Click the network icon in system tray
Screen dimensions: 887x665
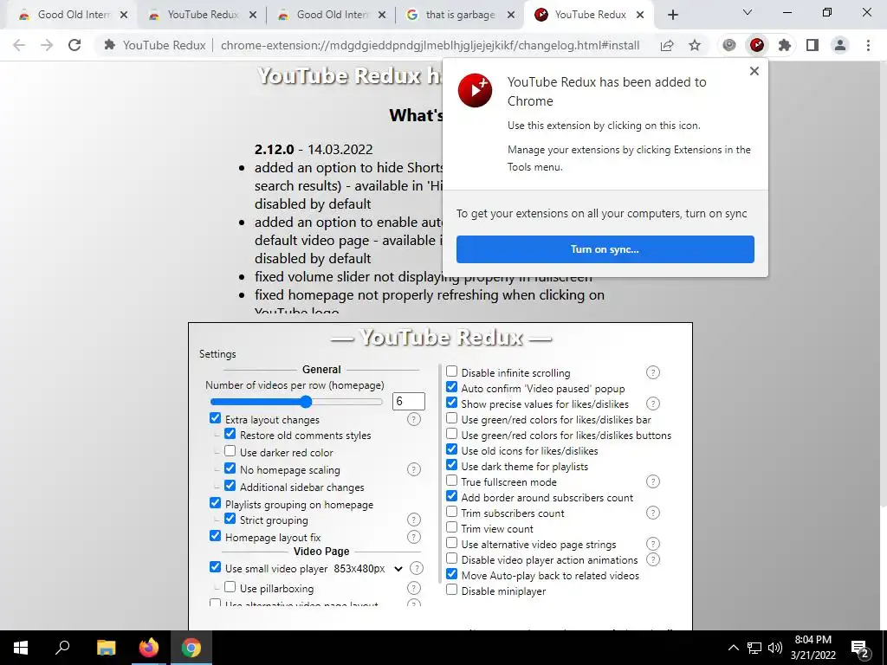tap(754, 648)
